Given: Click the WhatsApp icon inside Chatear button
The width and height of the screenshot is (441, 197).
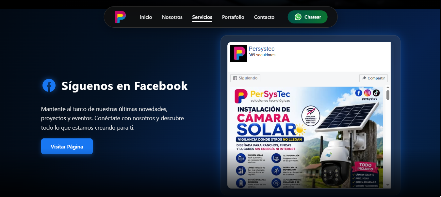Looking at the screenshot, I should [x=298, y=17].
